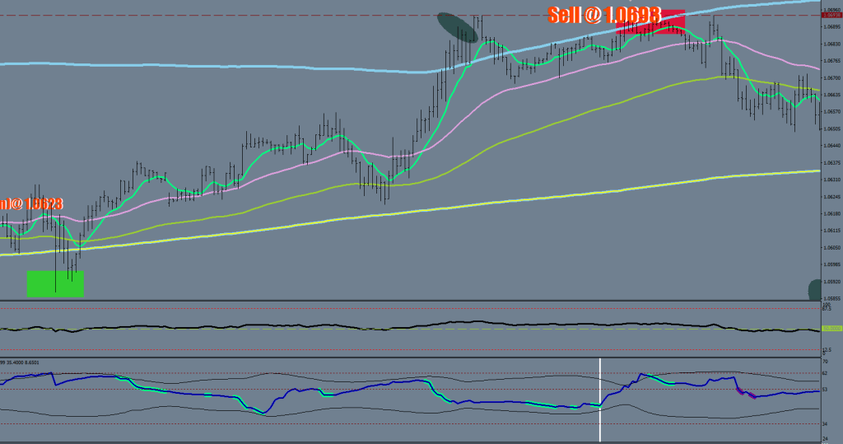
Task: Select the orange buy price label at left
Action: pyautogui.click(x=31, y=203)
